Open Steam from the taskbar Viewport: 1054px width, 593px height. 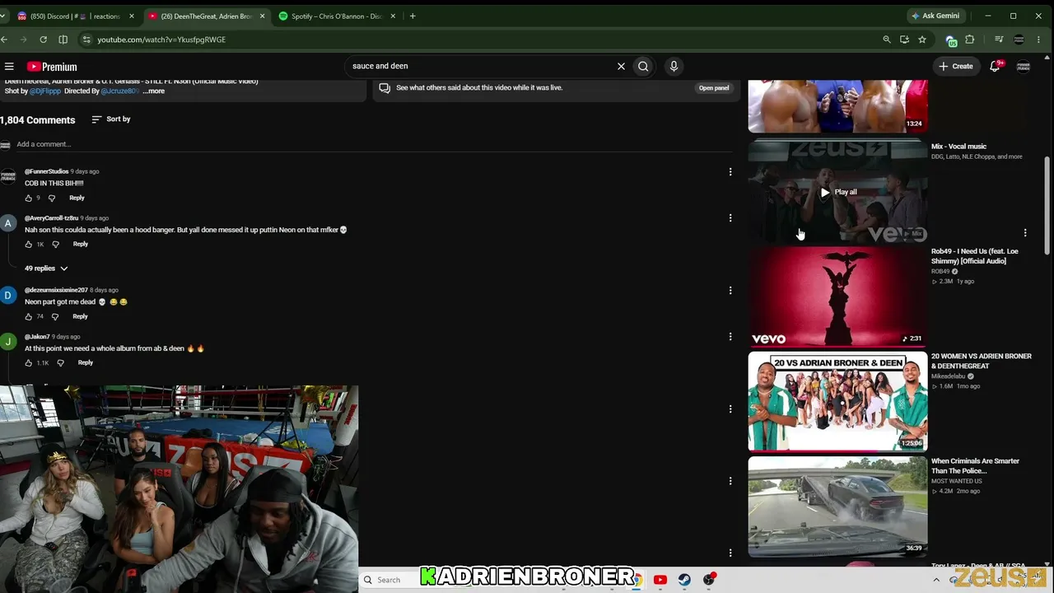[x=684, y=580]
